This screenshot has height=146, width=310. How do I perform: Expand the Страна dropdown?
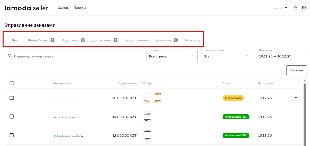pyautogui.click(x=171, y=56)
